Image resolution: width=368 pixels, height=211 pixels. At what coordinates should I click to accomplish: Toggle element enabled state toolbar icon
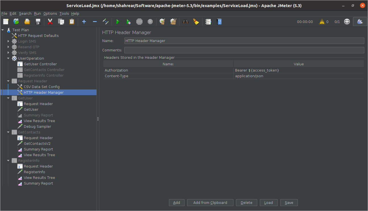click(x=106, y=22)
